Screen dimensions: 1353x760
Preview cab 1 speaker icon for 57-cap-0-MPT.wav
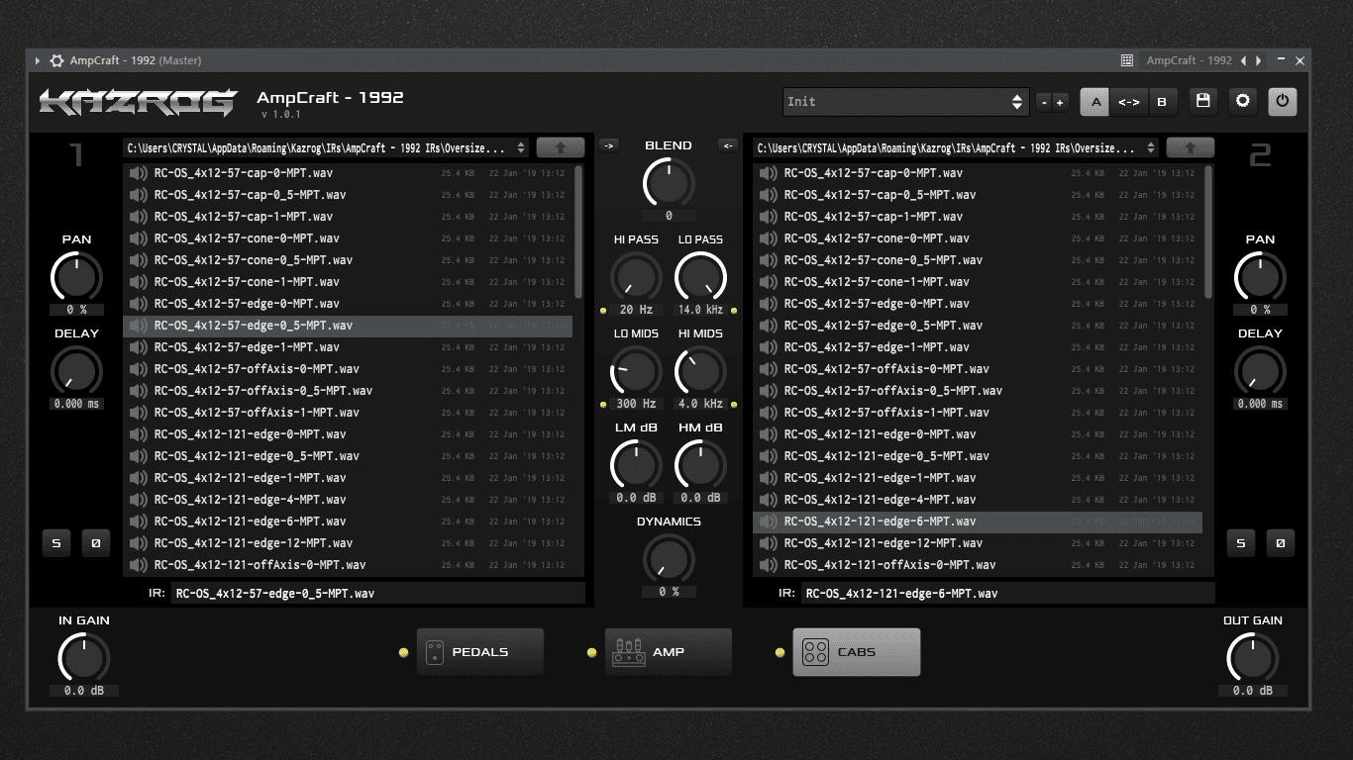139,173
